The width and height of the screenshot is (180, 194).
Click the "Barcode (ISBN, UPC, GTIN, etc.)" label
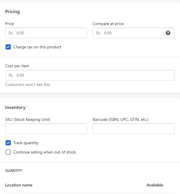pyautogui.click(x=120, y=119)
